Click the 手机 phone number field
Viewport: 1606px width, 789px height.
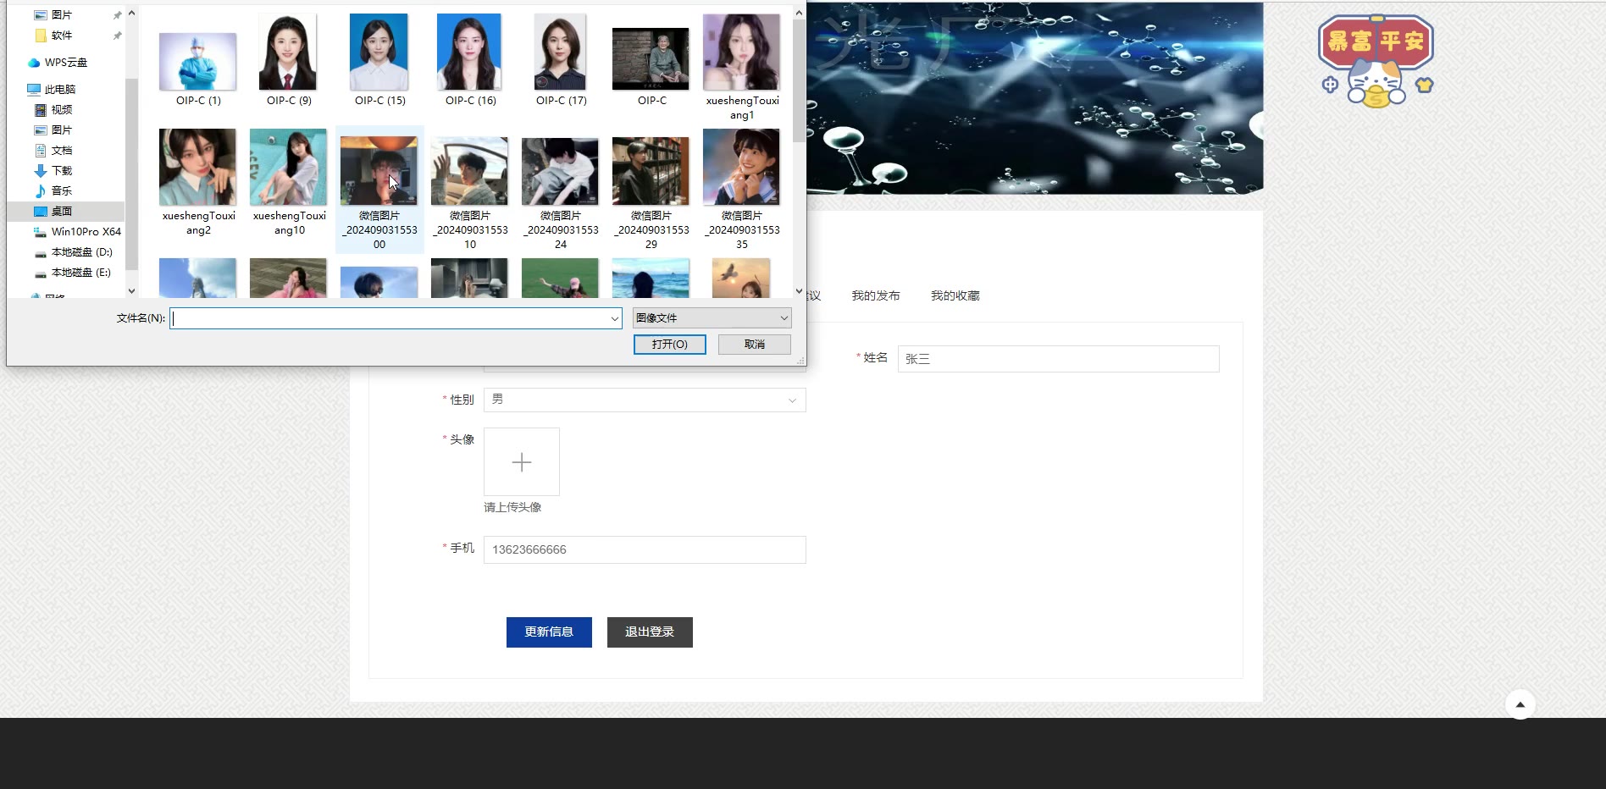[x=644, y=549]
